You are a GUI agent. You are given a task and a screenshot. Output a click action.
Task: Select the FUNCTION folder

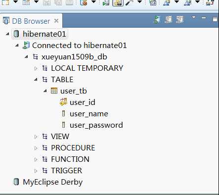tap(70, 159)
